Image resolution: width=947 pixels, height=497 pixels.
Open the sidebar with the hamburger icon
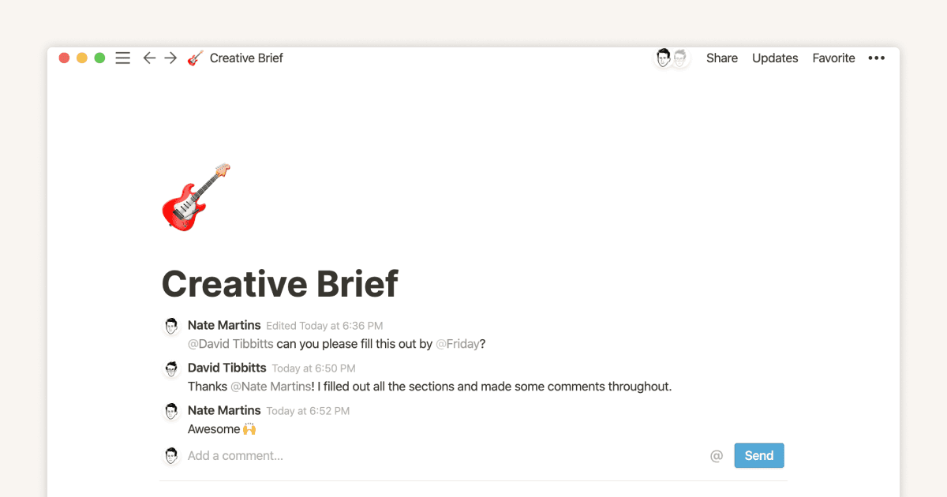[122, 58]
